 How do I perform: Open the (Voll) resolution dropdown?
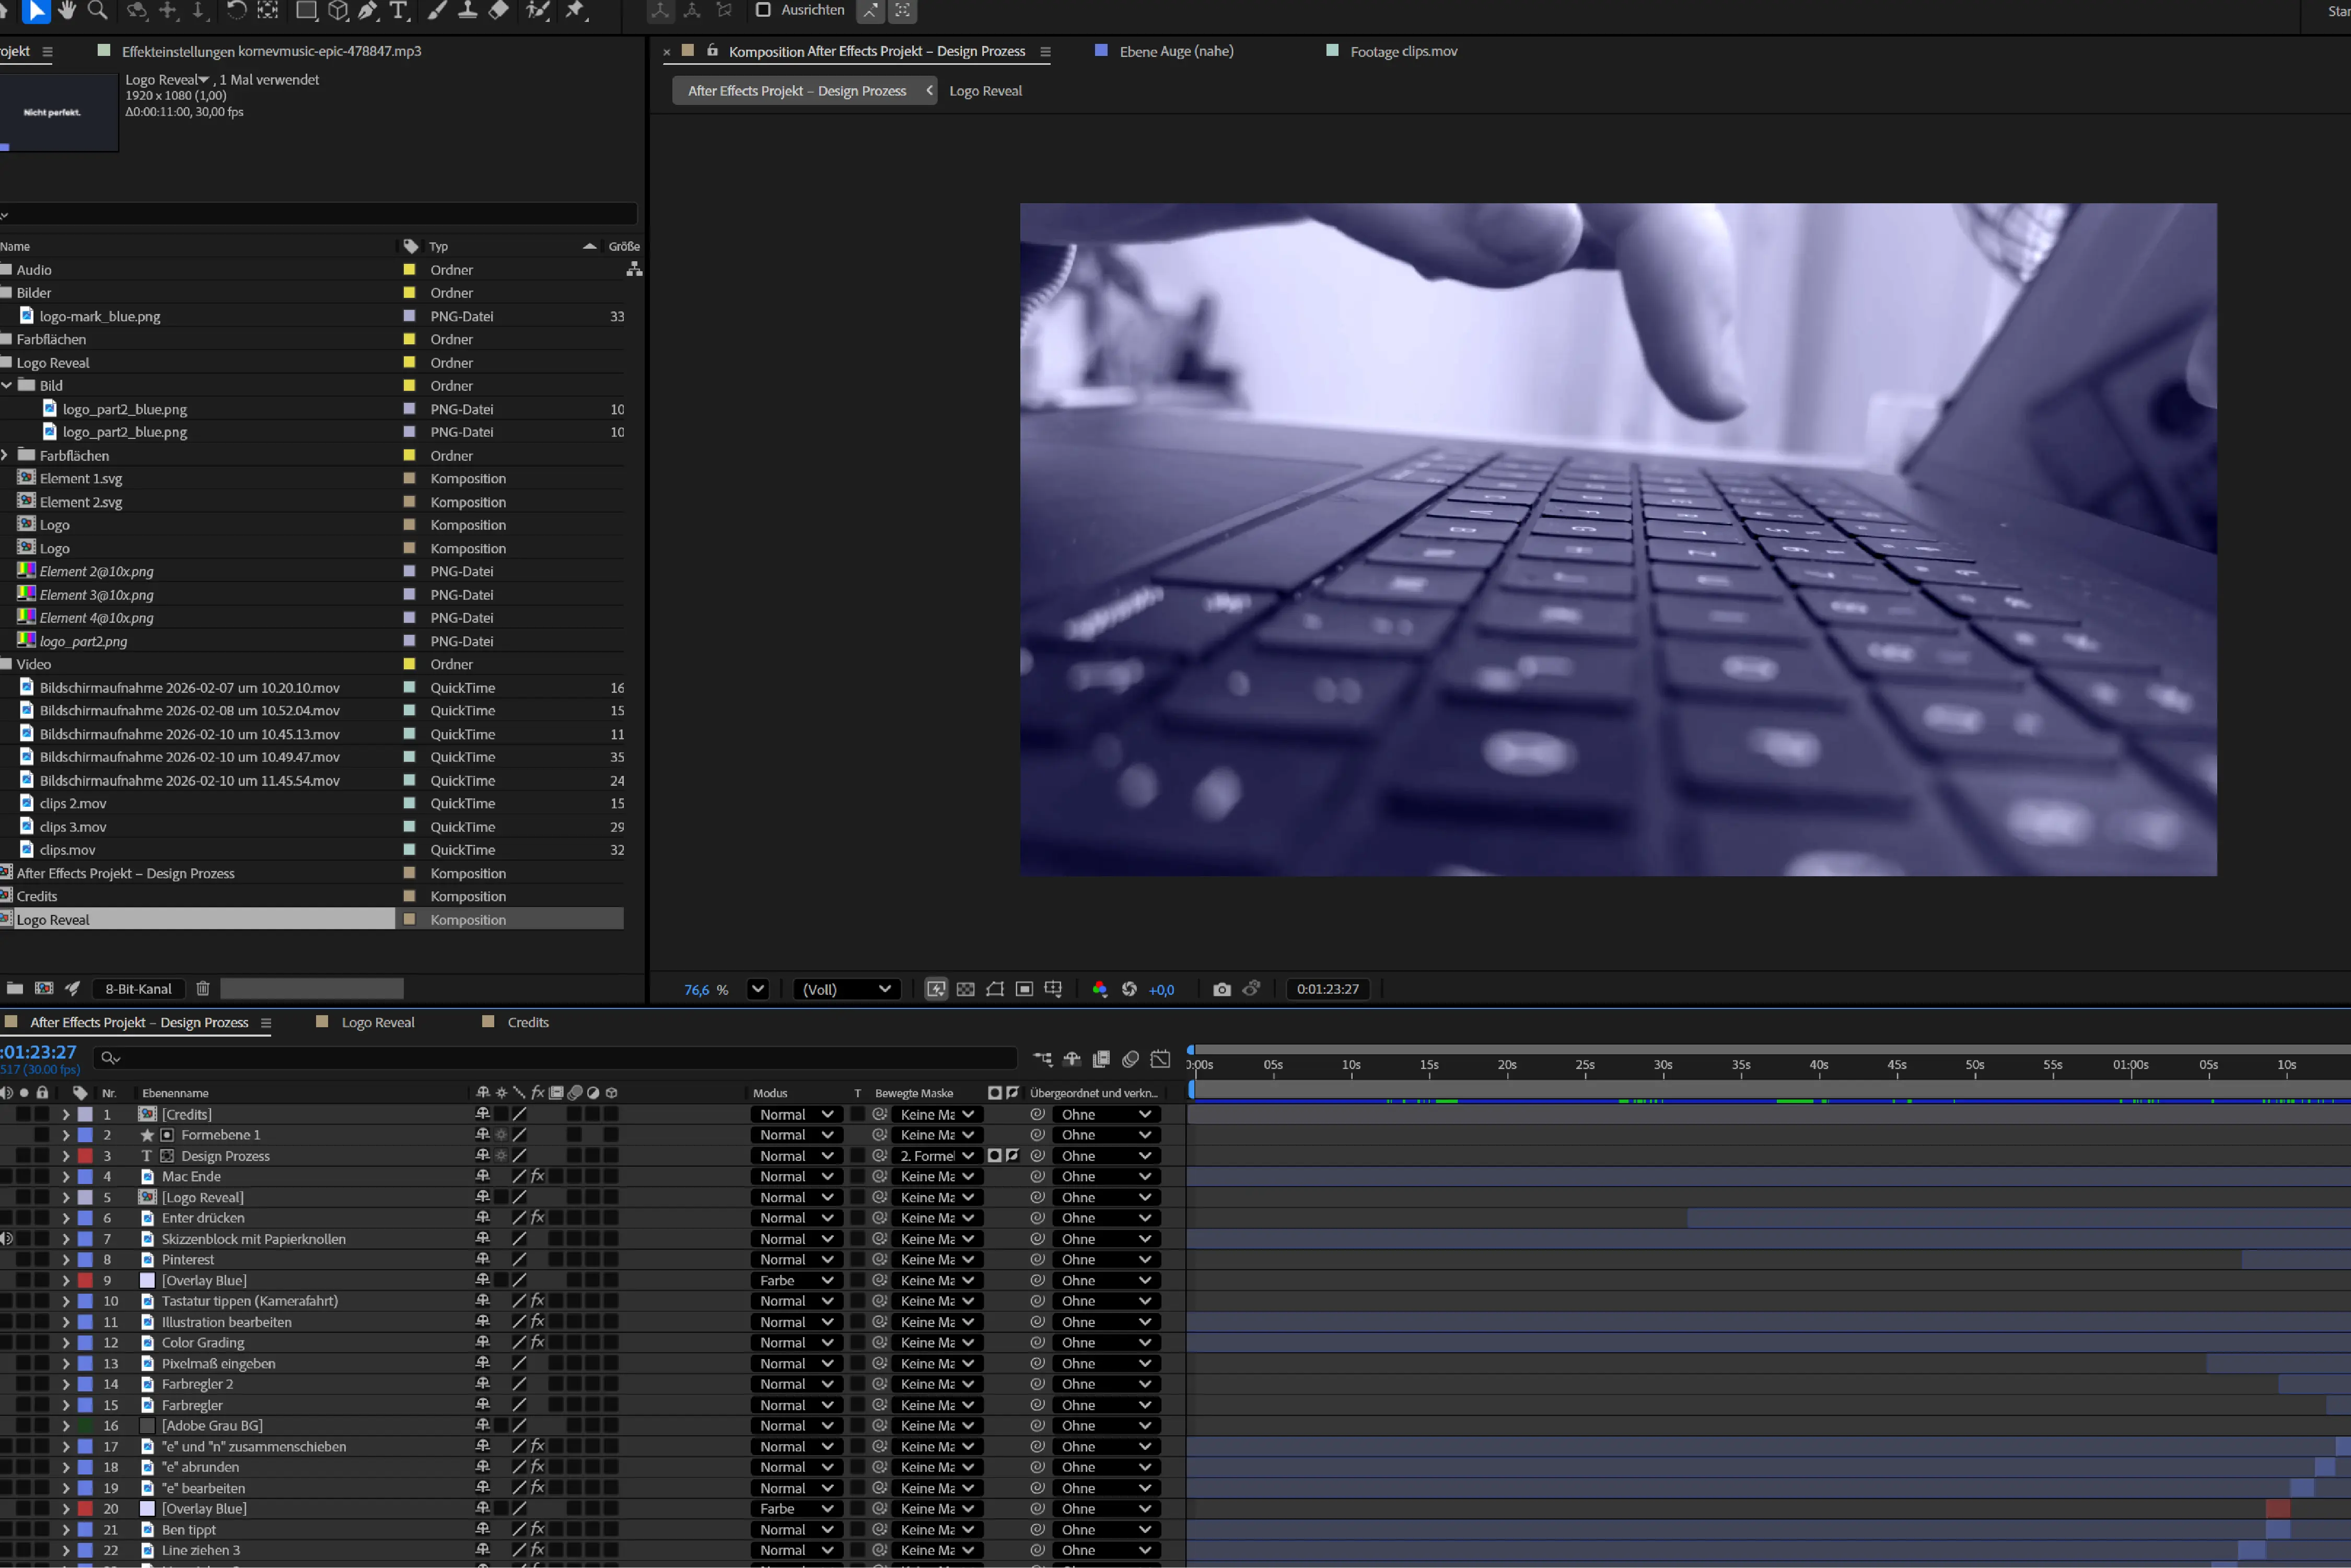[847, 989]
